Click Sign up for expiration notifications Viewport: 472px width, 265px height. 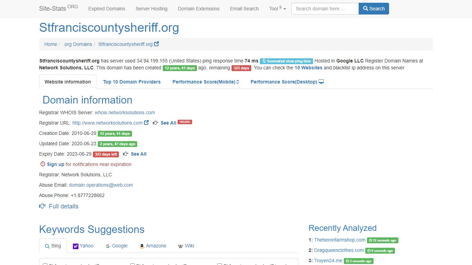(x=56, y=164)
